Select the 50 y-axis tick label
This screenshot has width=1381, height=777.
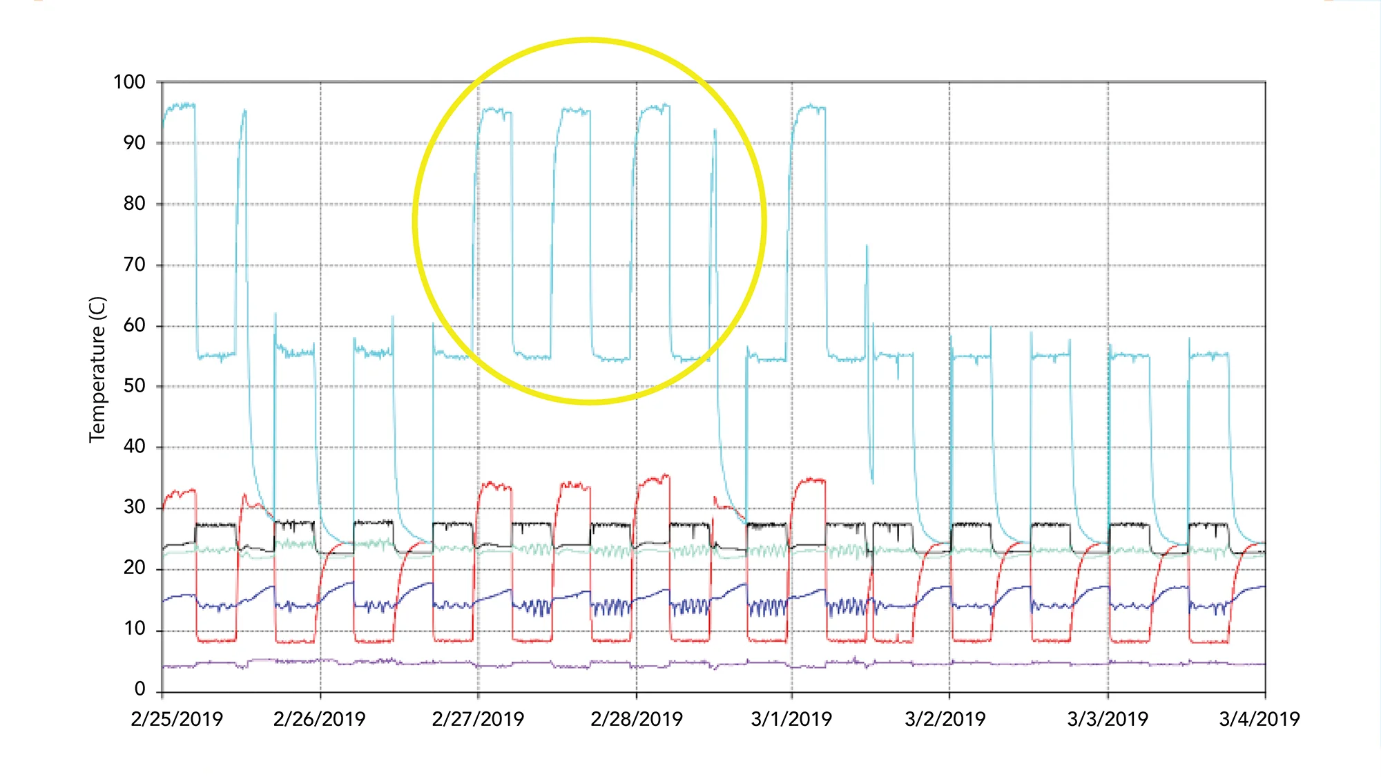pyautogui.click(x=134, y=385)
